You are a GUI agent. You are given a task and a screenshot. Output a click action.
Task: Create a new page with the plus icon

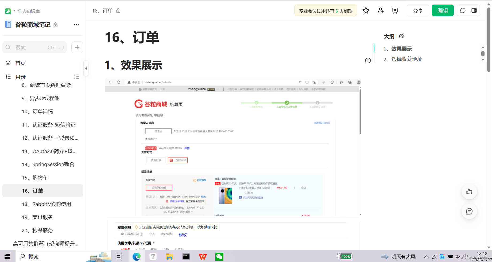point(77,47)
